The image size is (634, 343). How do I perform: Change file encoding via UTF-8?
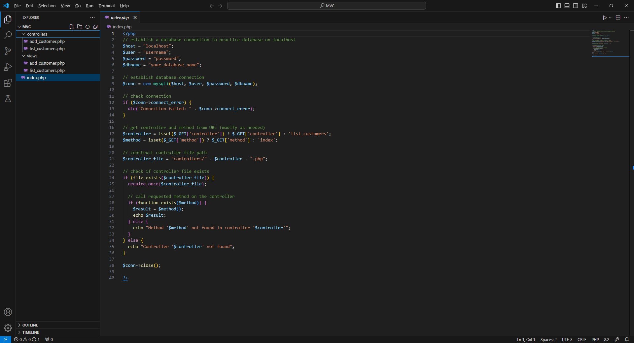pyautogui.click(x=567, y=339)
